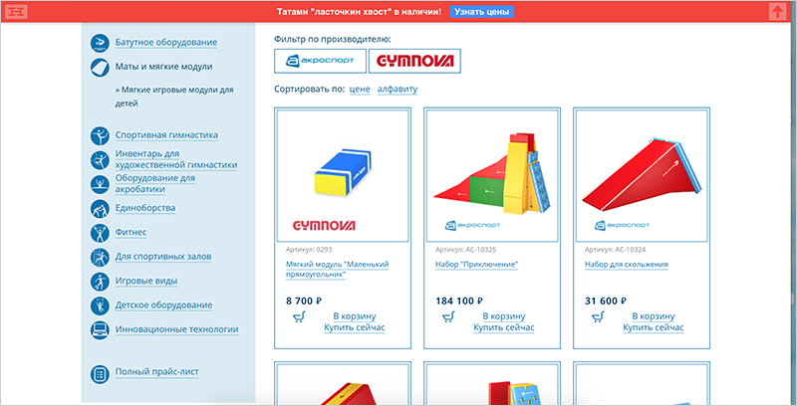
Task: Click Купить сейчас for the 184 100 ₽ item
Action: [x=504, y=327]
